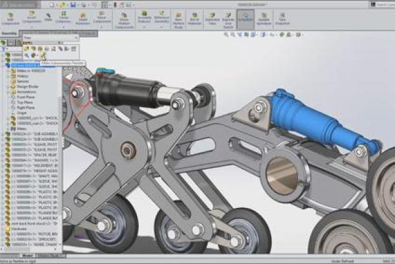
Task: Open the Bill of Materials tool
Action: [194, 15]
